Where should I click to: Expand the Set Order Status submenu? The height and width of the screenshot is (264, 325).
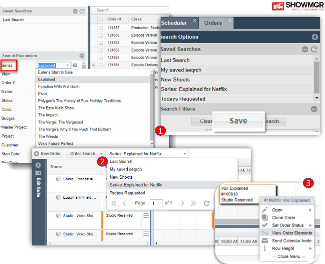pyautogui.click(x=310, y=225)
